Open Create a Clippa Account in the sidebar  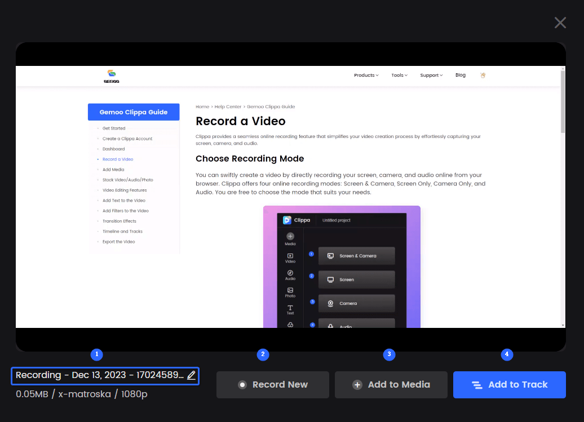127,139
